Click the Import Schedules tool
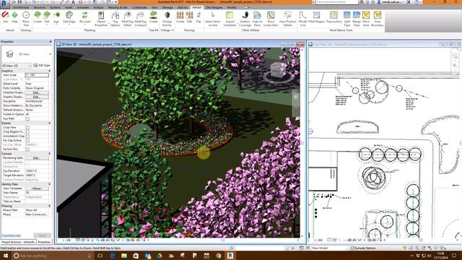This screenshot has width=462, height=260. [x=230, y=19]
